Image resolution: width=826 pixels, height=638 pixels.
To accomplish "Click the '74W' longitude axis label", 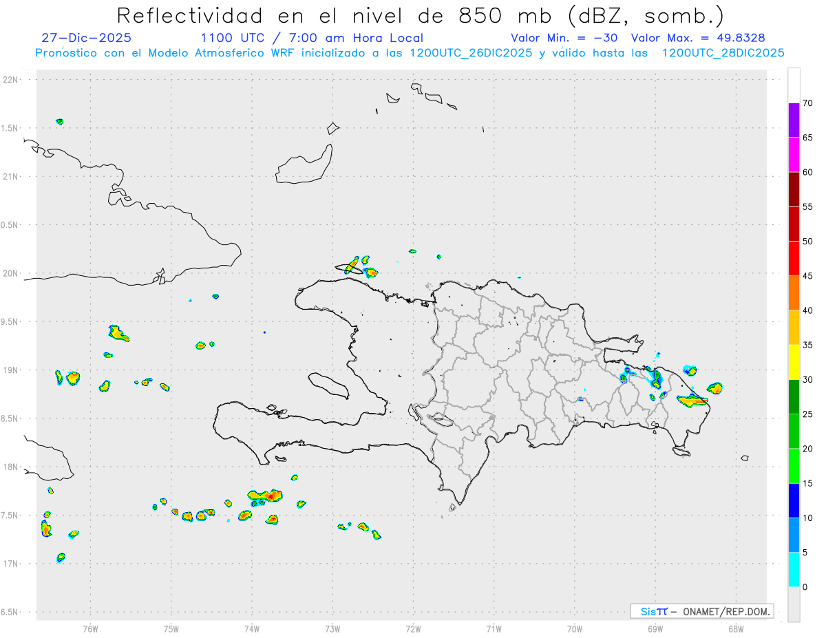I will [x=252, y=628].
